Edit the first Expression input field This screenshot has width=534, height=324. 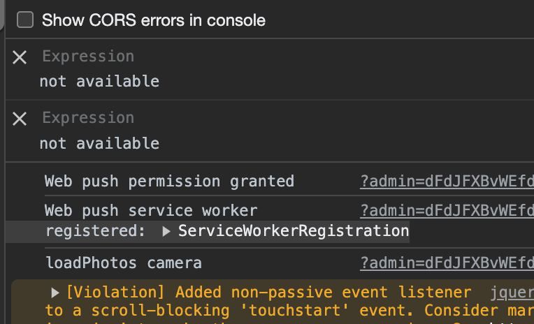[x=88, y=57]
